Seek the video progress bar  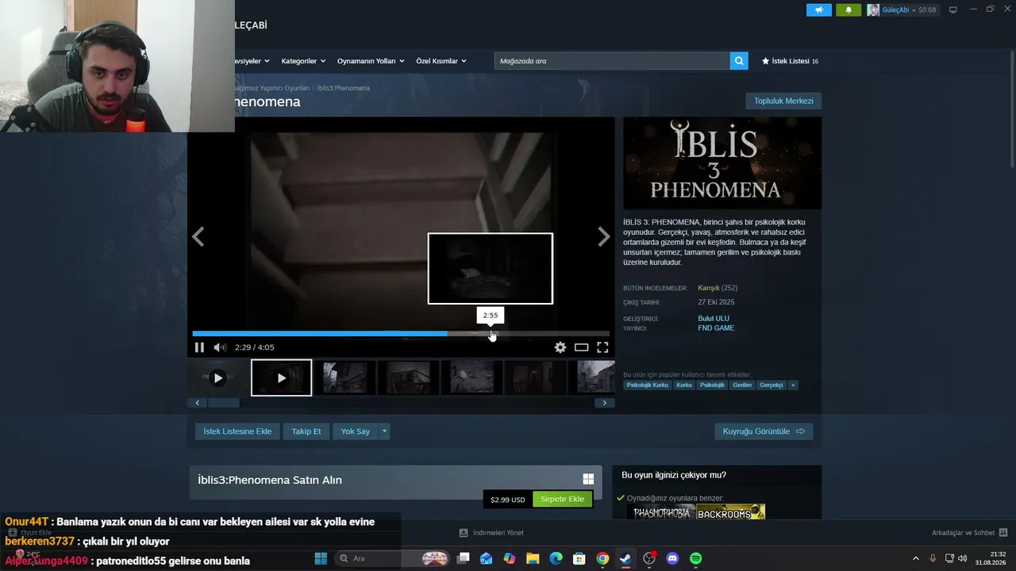coord(401,334)
